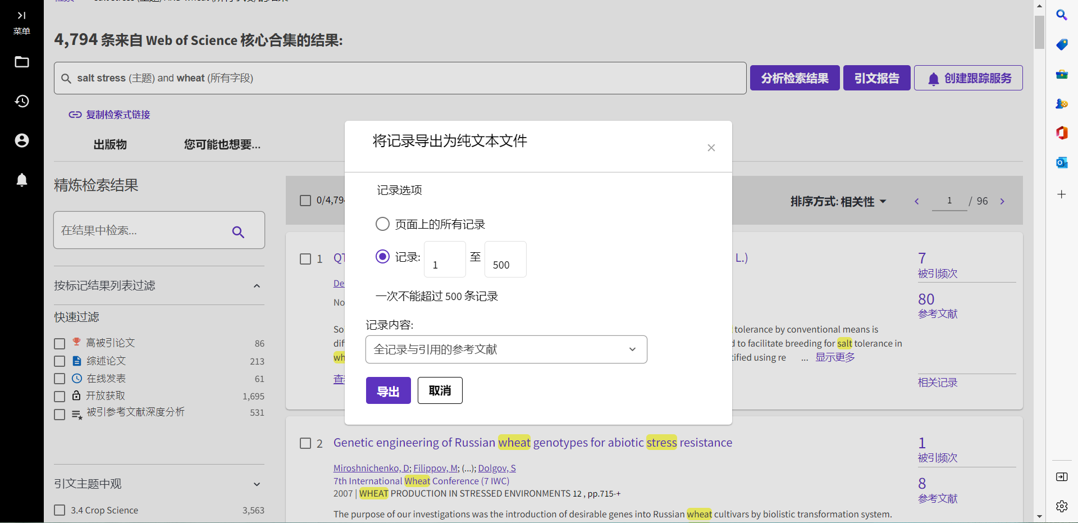Open alerts using the bell icon
This screenshot has height=523, width=1078.
21,180
